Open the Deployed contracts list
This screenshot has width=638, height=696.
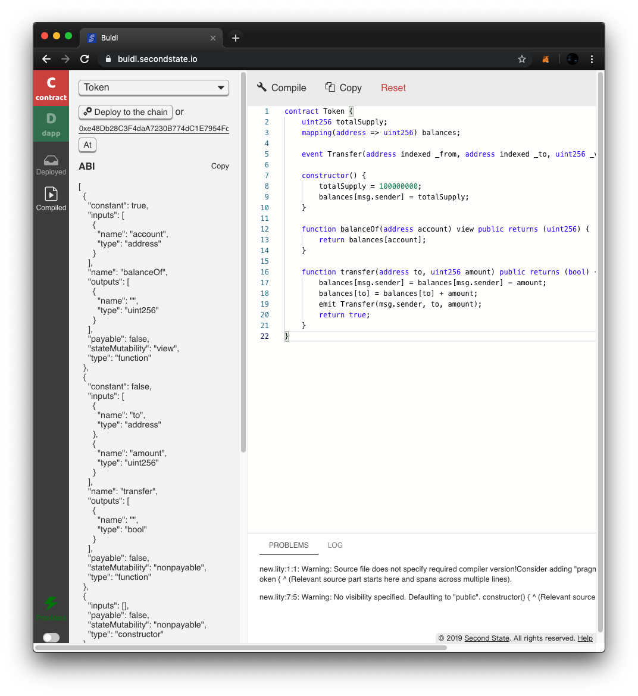pyautogui.click(x=51, y=165)
